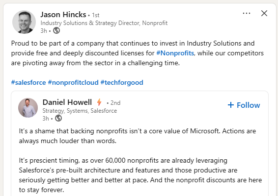Viewport: 278px width, 196px height.
Task: Click the lightning bolt badge beside Daniel Howell
Action: (99, 102)
